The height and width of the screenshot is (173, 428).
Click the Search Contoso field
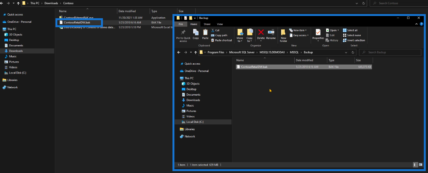tap(398, 3)
